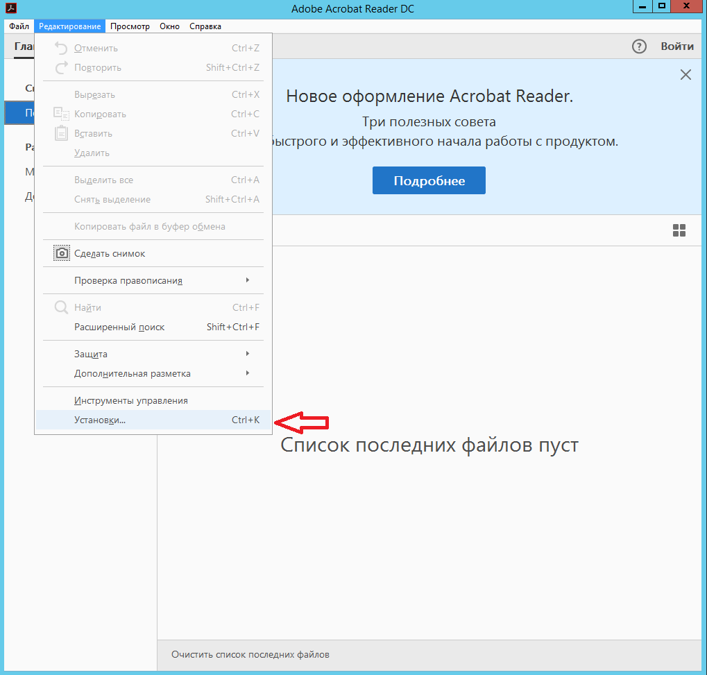Open the Файл menu
The image size is (707, 675).
(x=19, y=26)
